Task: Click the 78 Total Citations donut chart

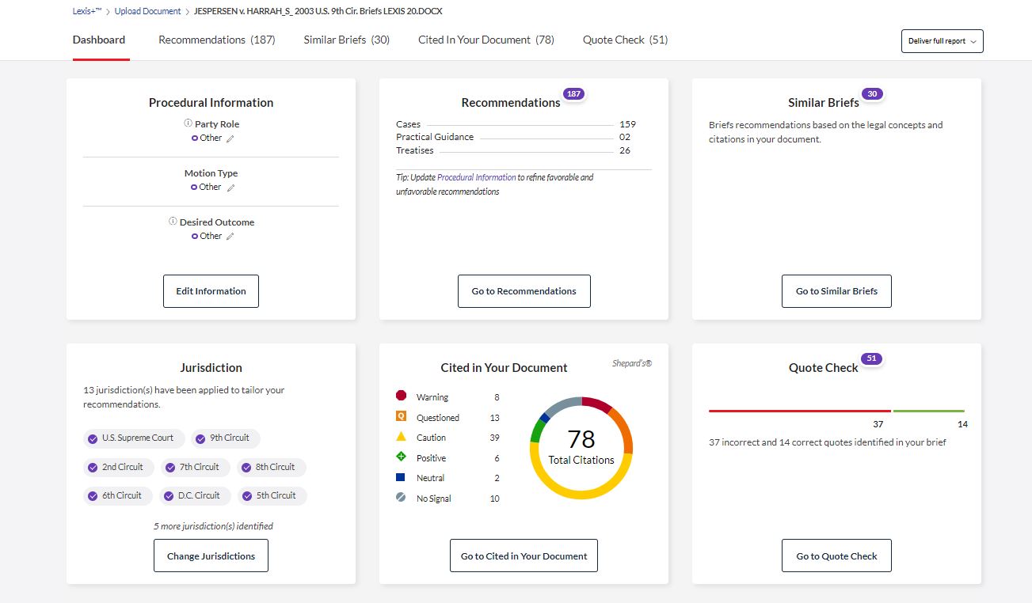Action: pyautogui.click(x=581, y=447)
